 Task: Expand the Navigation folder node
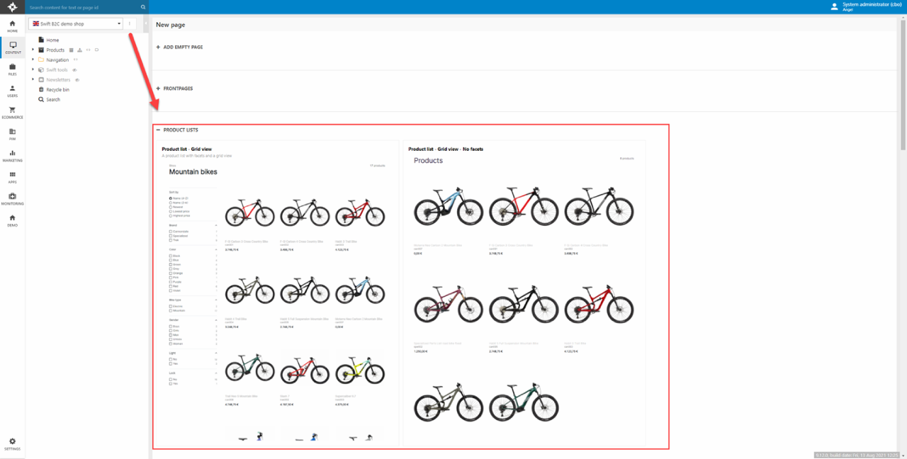click(33, 60)
